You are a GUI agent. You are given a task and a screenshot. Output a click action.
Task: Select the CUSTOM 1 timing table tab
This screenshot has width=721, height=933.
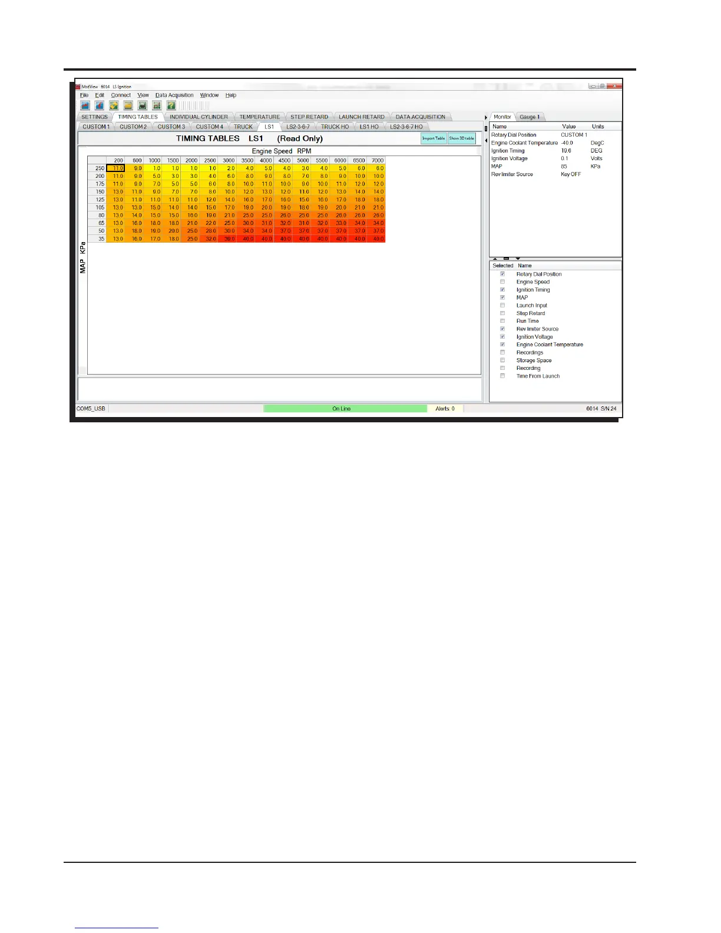96,127
